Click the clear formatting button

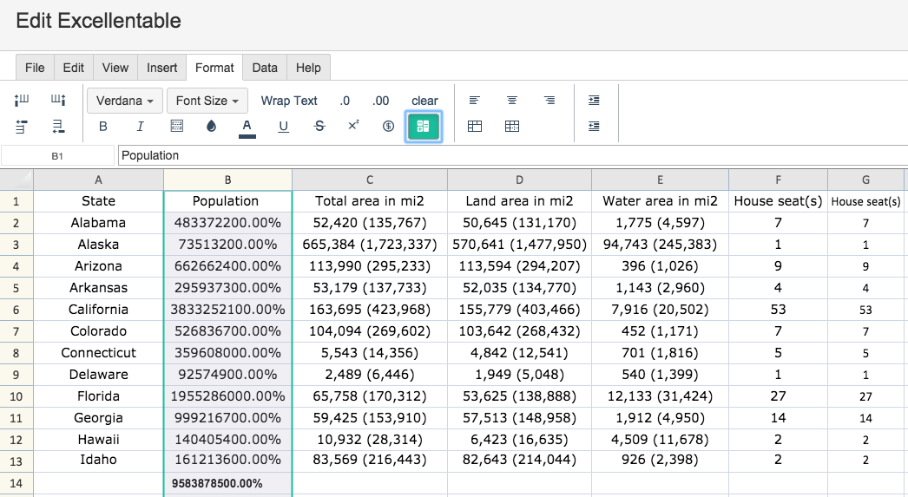[x=424, y=101]
